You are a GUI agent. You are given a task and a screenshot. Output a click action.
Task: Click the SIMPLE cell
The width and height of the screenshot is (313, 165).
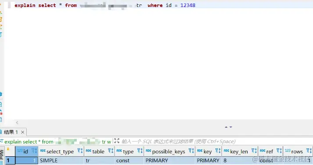[x=61, y=161]
